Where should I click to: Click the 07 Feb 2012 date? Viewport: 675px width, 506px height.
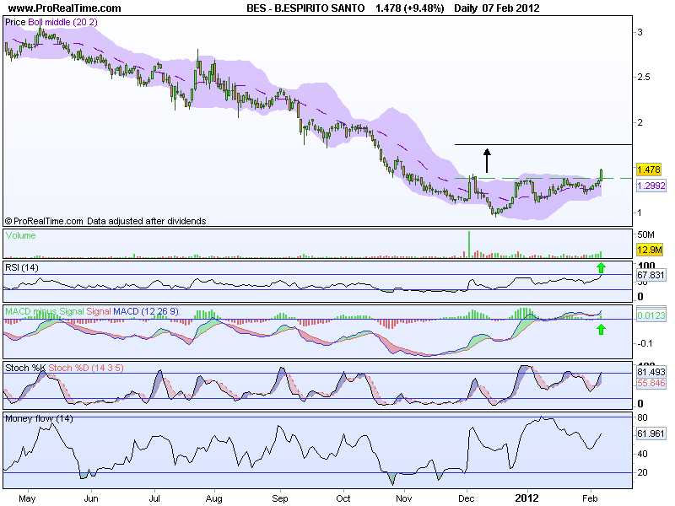[x=511, y=8]
